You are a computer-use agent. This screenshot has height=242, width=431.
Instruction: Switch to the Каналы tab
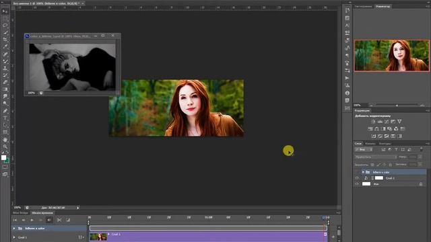click(x=370, y=143)
